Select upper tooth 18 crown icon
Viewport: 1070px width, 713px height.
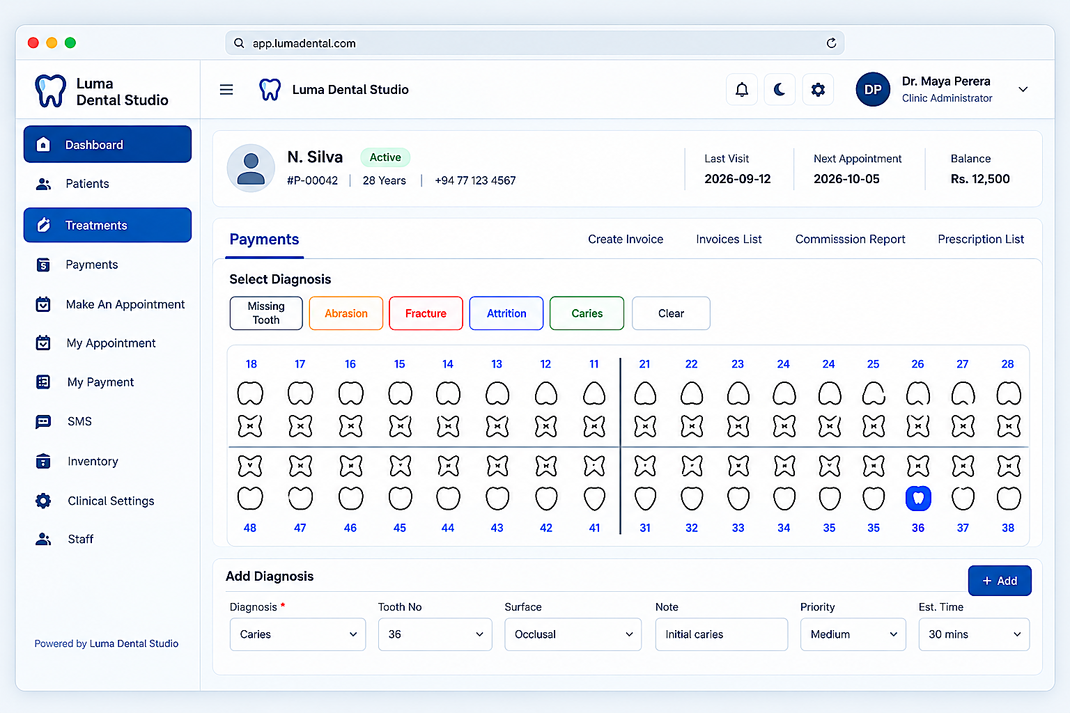tap(251, 393)
